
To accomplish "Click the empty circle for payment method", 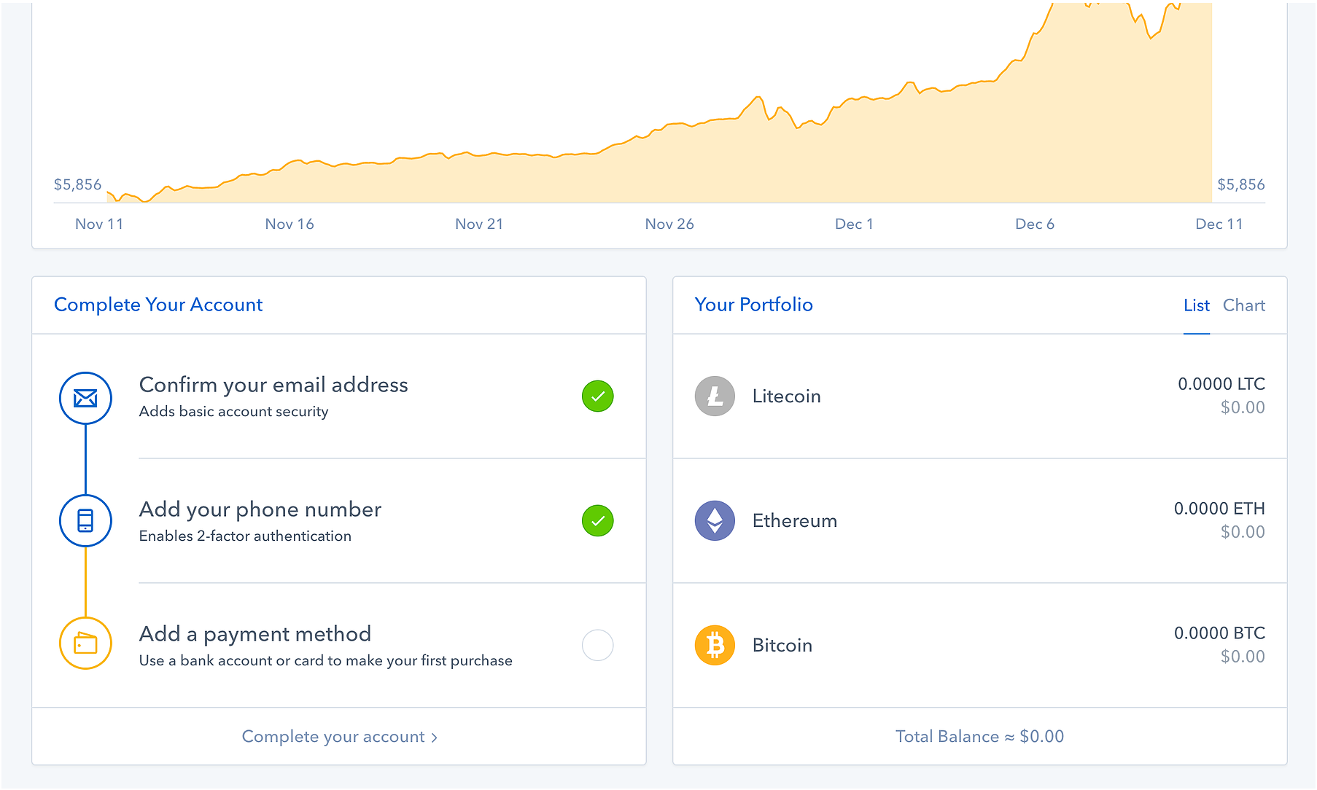I will (597, 645).
